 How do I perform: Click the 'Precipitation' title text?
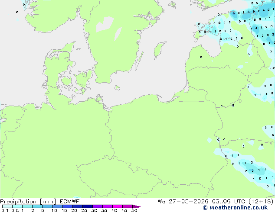[18, 202]
